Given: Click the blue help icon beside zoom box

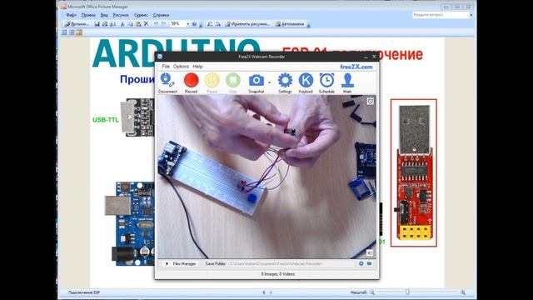Looking at the screenshot, I should (x=194, y=24).
